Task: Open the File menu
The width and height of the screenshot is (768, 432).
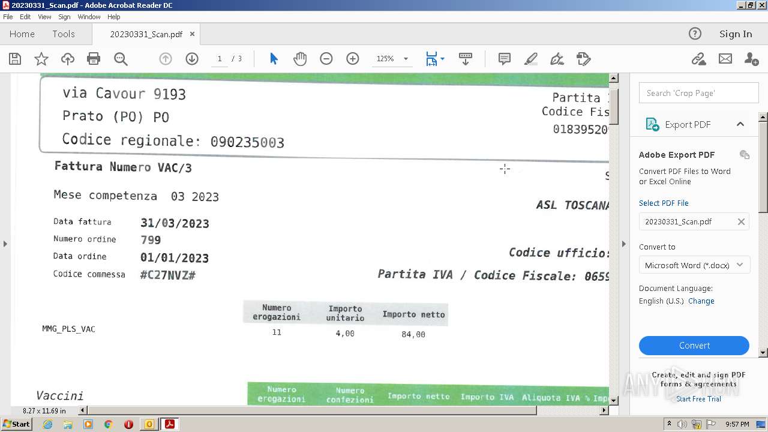Action: click(8, 17)
